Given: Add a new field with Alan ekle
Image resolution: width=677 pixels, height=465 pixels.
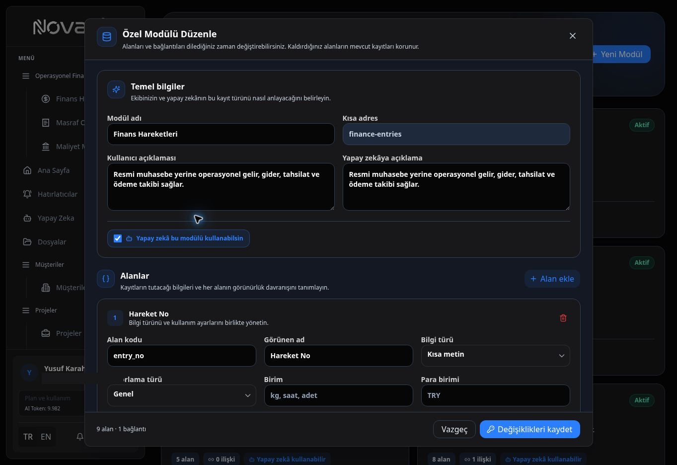Looking at the screenshot, I should (552, 279).
